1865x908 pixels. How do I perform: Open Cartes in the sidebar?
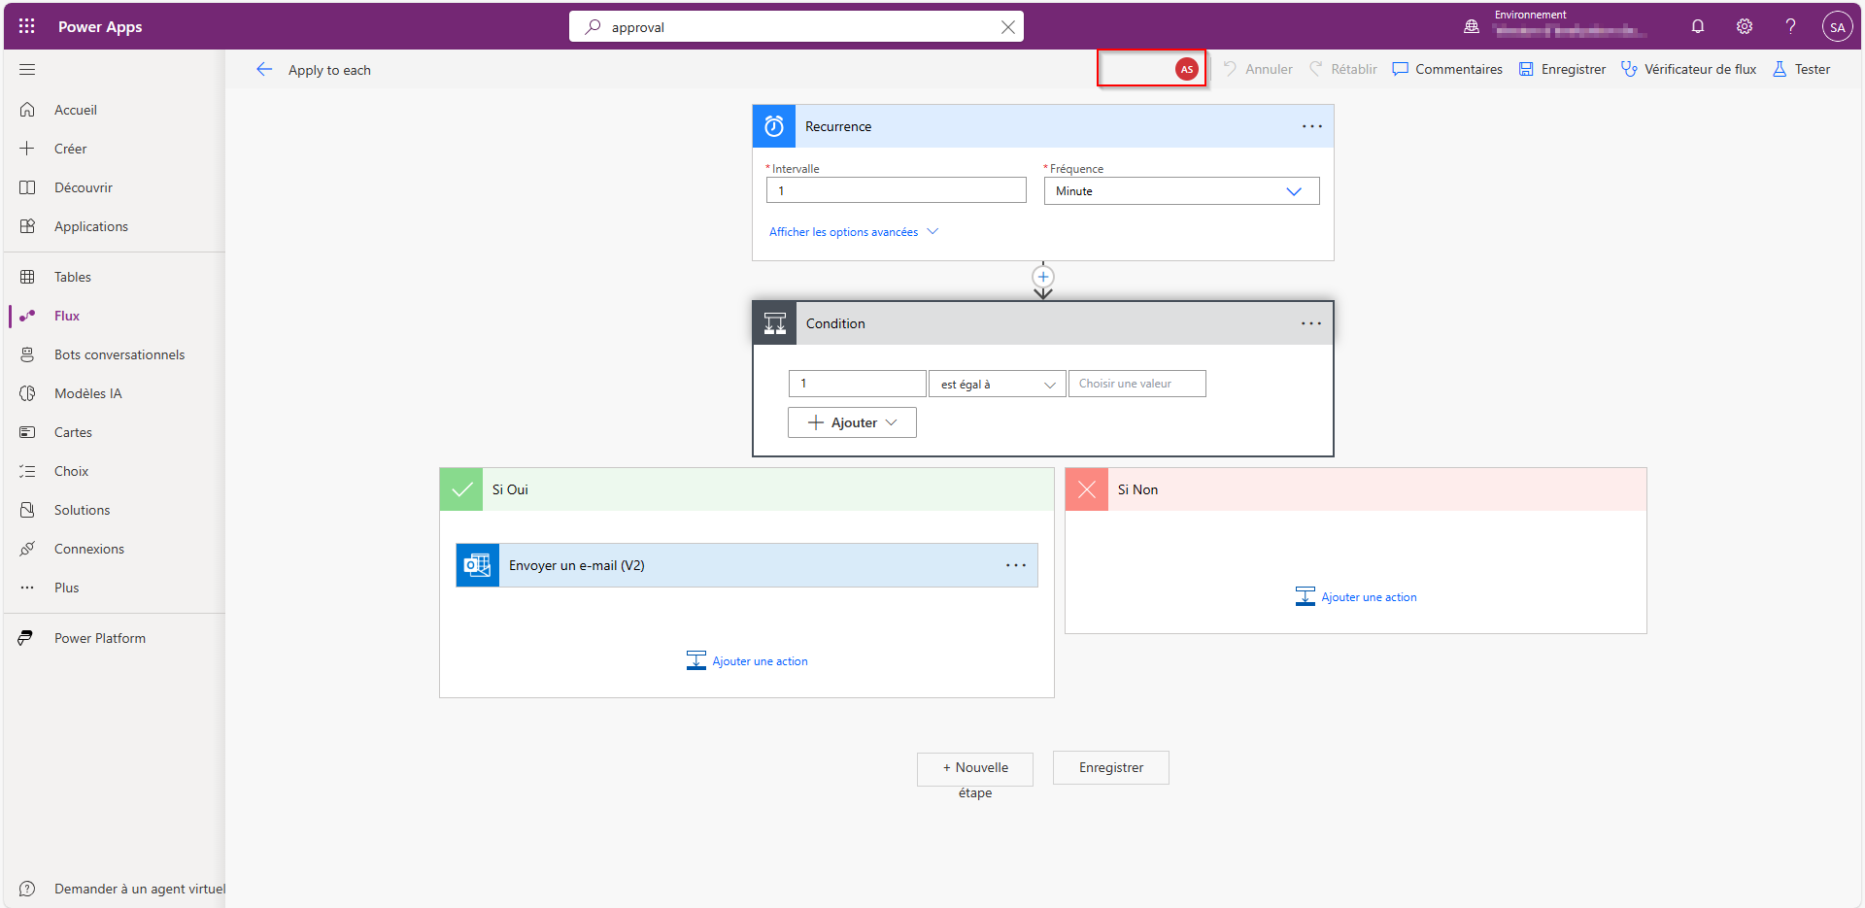(x=115, y=432)
